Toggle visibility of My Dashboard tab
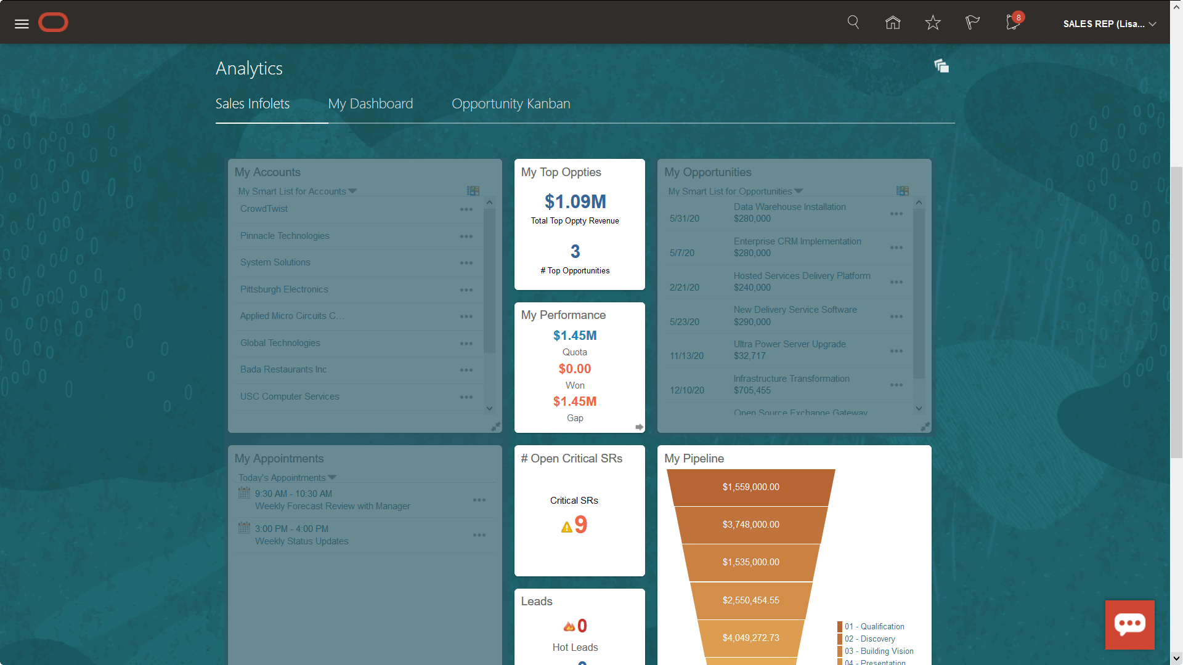Viewport: 1183px width, 665px height. (x=370, y=103)
